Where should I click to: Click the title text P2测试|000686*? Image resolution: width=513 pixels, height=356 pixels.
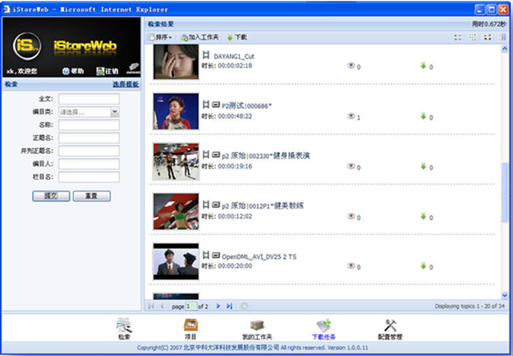click(x=247, y=106)
